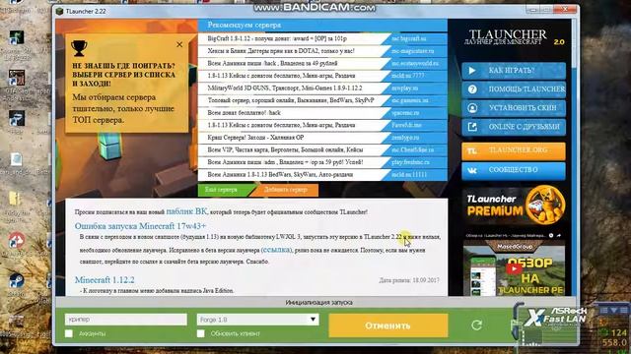Image resolution: width=631 pixels, height=354 pixels.
Task: Click the TL logo icon on the orange button
Action: point(472,150)
